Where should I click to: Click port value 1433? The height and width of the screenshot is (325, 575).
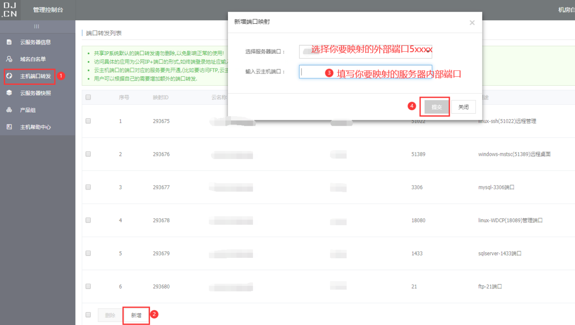(x=417, y=254)
